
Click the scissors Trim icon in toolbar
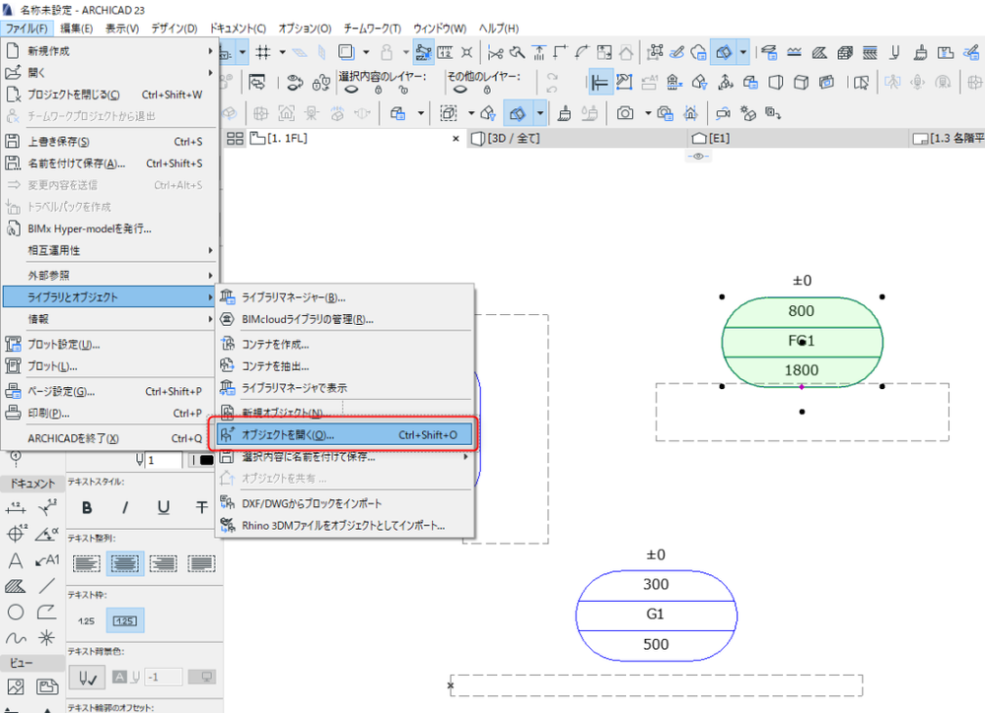pos(495,51)
